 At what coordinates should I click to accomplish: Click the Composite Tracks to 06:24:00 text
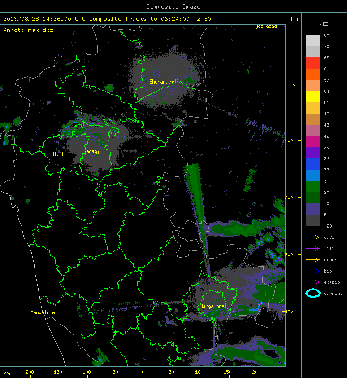139,19
